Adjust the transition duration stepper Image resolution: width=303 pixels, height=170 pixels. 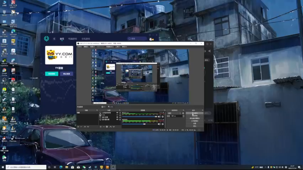(183, 116)
